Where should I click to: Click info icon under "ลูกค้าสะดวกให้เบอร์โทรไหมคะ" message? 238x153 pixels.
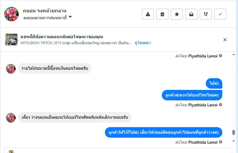(221, 105)
